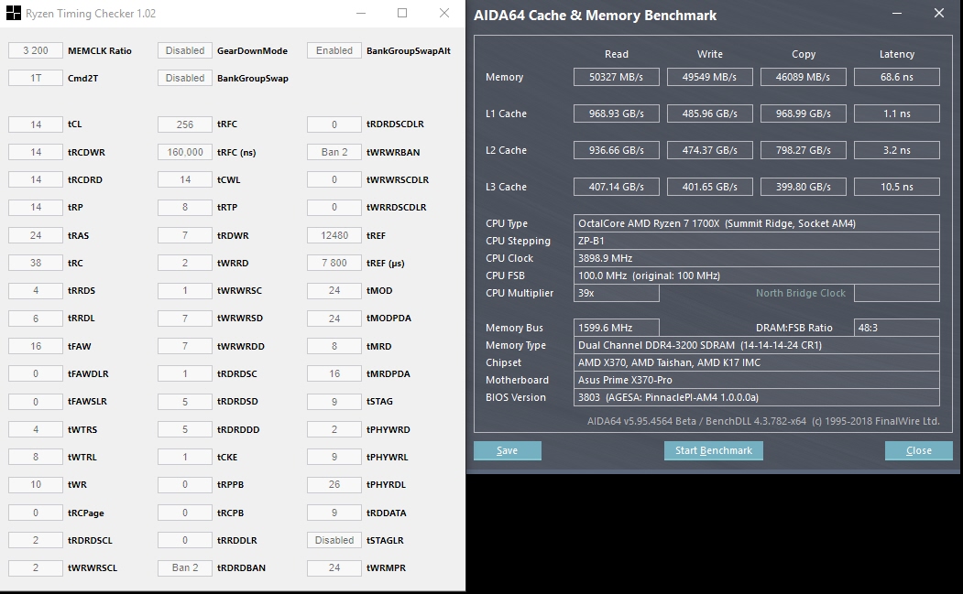This screenshot has width=963, height=594.
Task: Click the tWRWRBAN value Ban 2
Action: click(x=334, y=152)
